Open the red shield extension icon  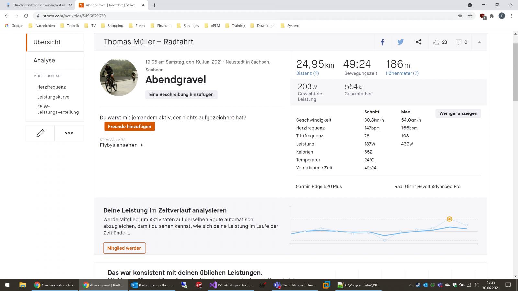[483, 16]
